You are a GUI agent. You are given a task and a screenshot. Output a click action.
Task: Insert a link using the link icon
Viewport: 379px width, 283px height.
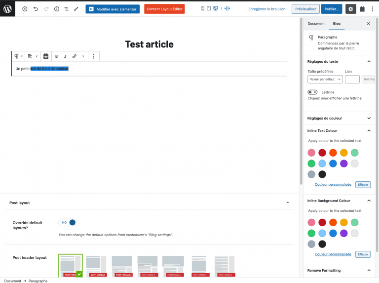click(75, 56)
